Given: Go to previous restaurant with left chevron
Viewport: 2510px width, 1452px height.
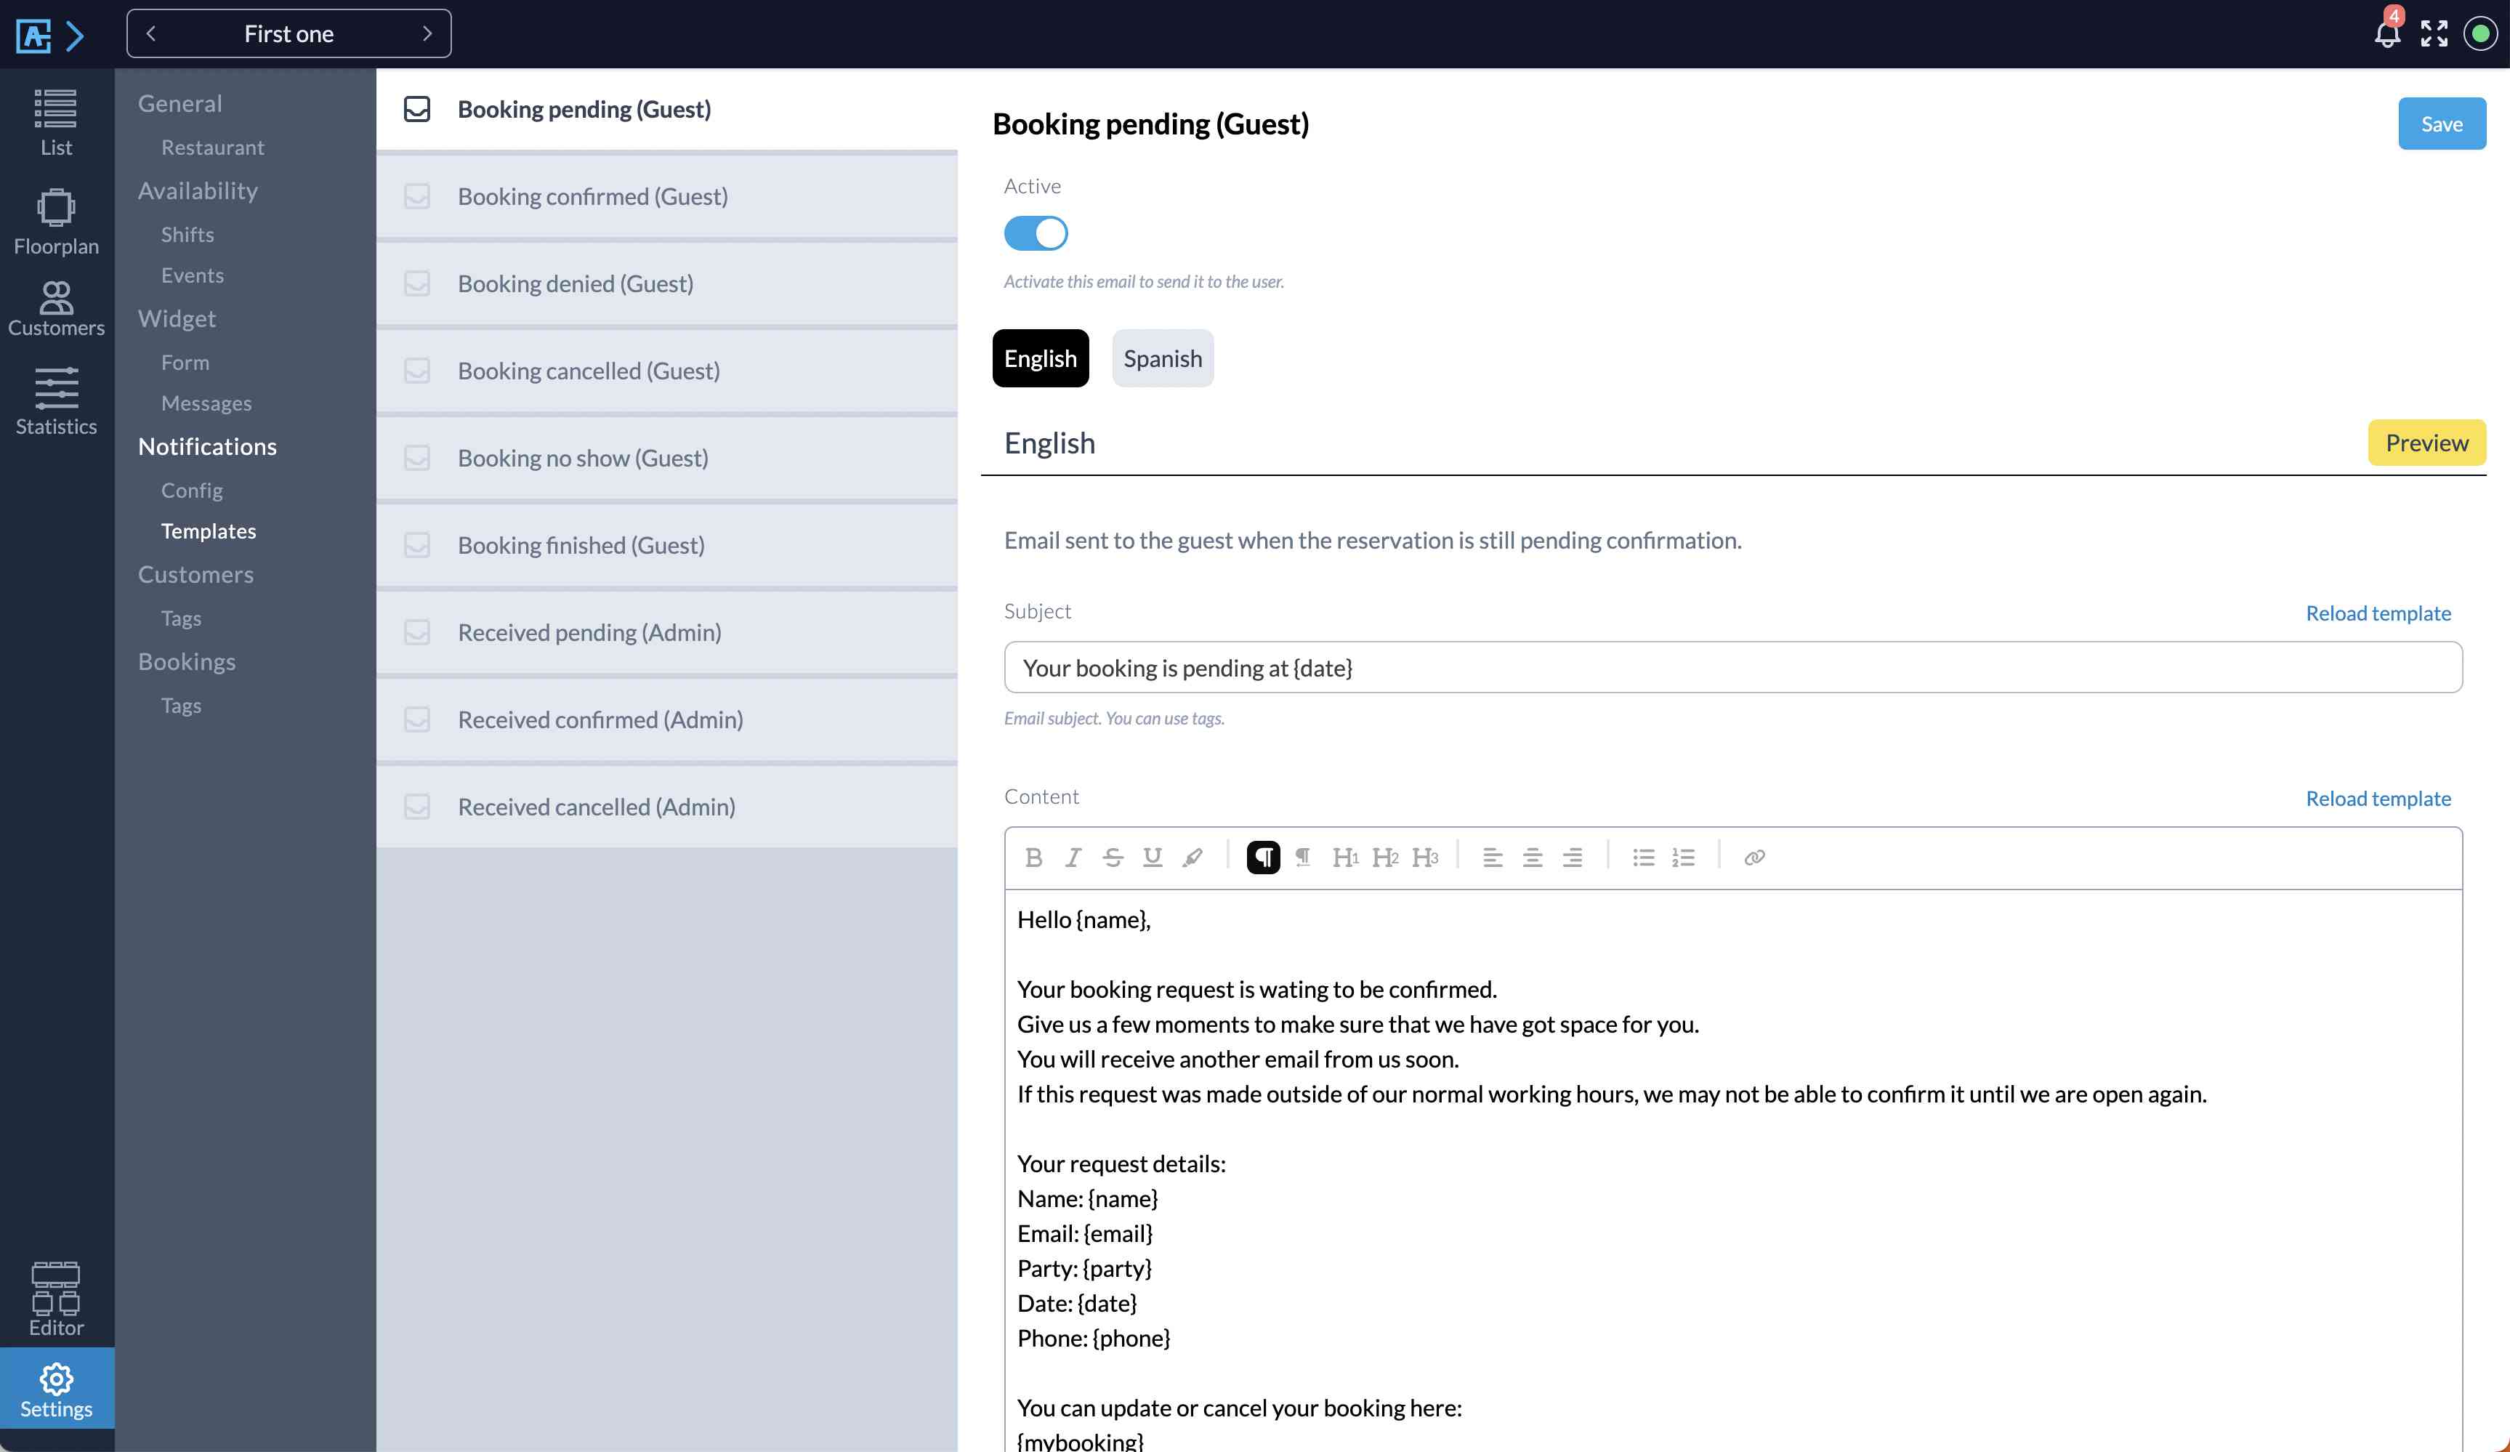Looking at the screenshot, I should click(x=151, y=33).
